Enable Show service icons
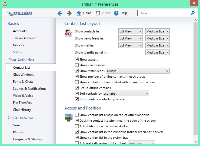Image resolution: width=200 pixels, height=146 pixels. point(77,65)
